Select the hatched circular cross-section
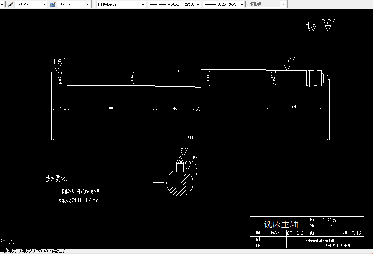 (180, 183)
